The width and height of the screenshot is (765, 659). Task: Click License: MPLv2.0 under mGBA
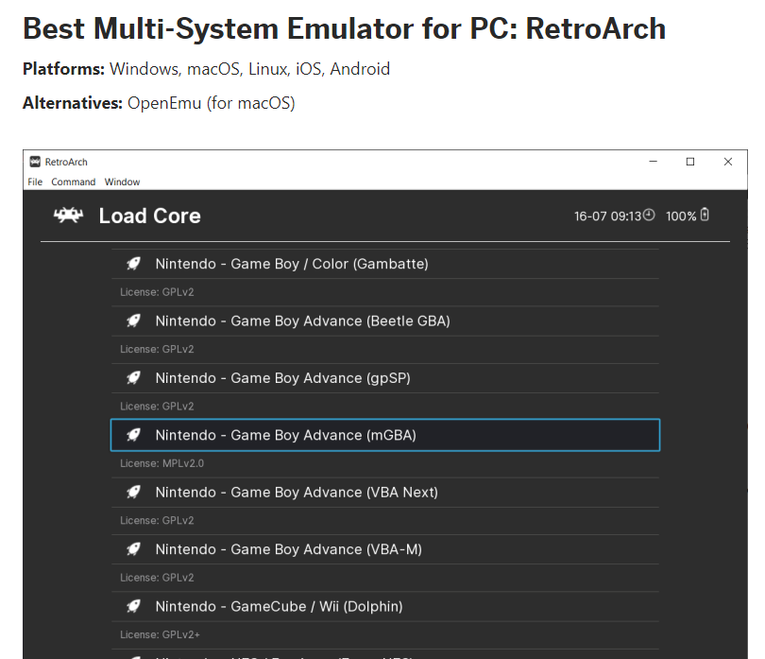[x=162, y=463]
